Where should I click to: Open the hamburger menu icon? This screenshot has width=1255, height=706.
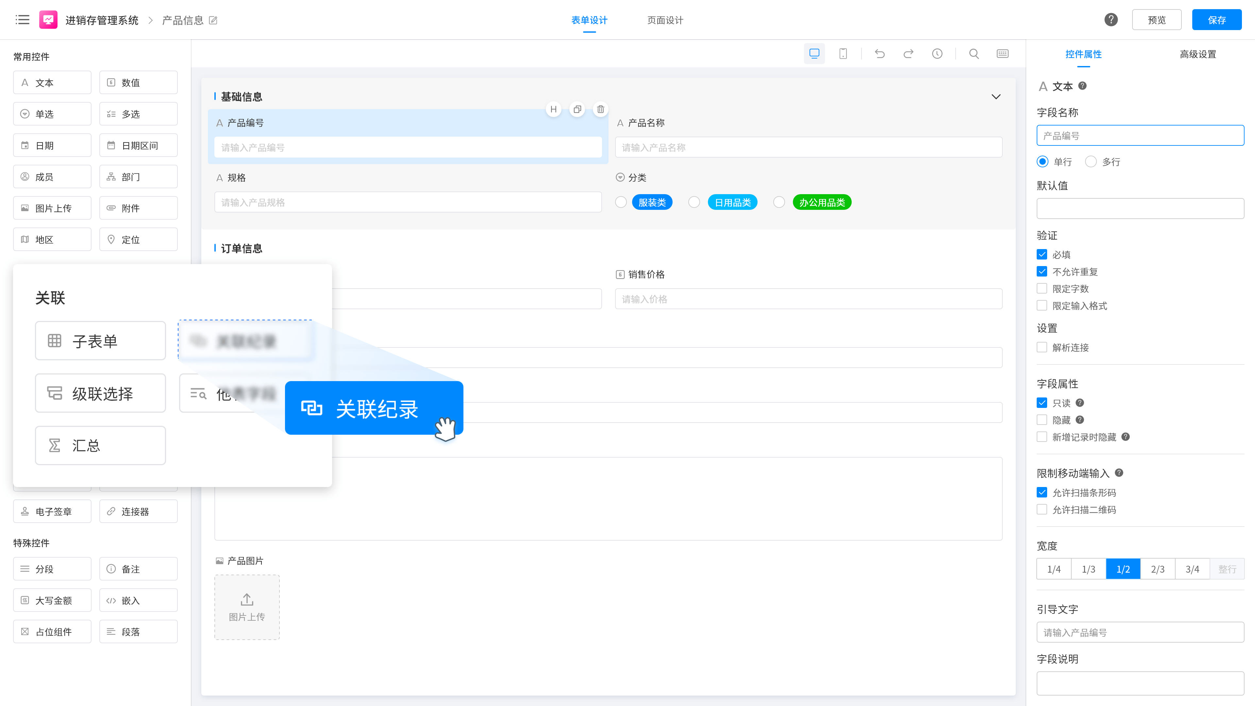[23, 20]
